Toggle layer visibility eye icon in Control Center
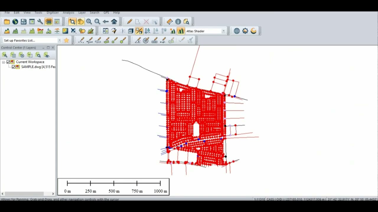This screenshot has height=212, width=378. point(46,55)
